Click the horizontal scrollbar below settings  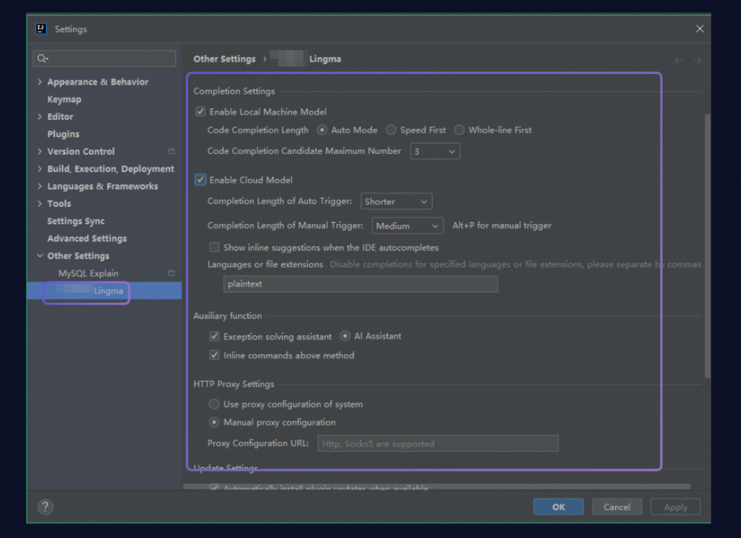436,486
